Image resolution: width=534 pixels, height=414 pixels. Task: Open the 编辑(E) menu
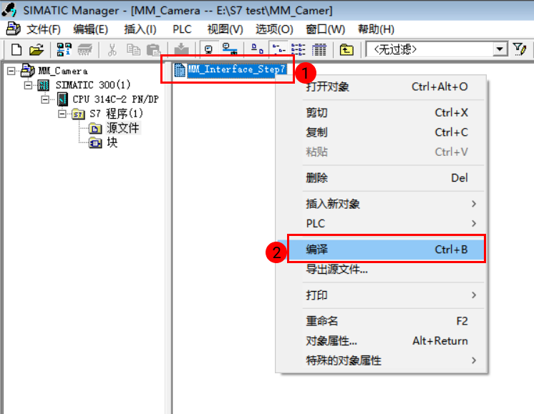pyautogui.click(x=91, y=29)
